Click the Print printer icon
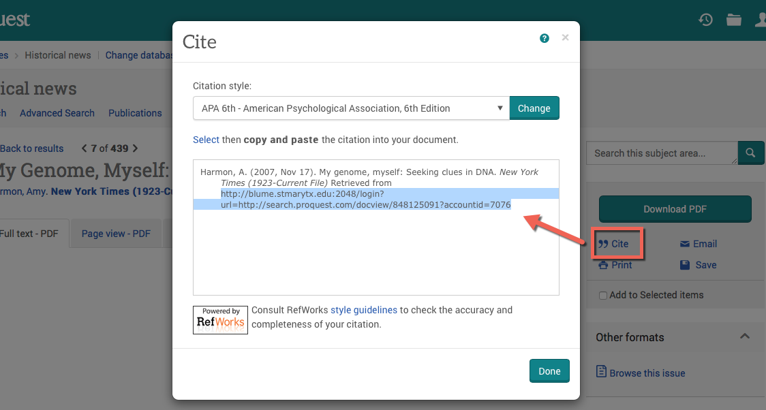This screenshot has height=410, width=766. 603,265
